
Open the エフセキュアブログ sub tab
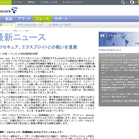click(x=60, y=25)
